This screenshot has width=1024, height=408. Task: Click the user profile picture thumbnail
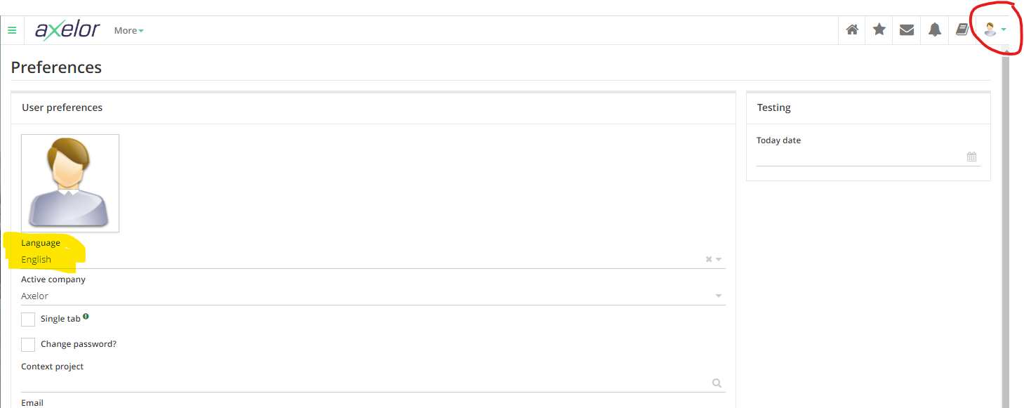(70, 183)
